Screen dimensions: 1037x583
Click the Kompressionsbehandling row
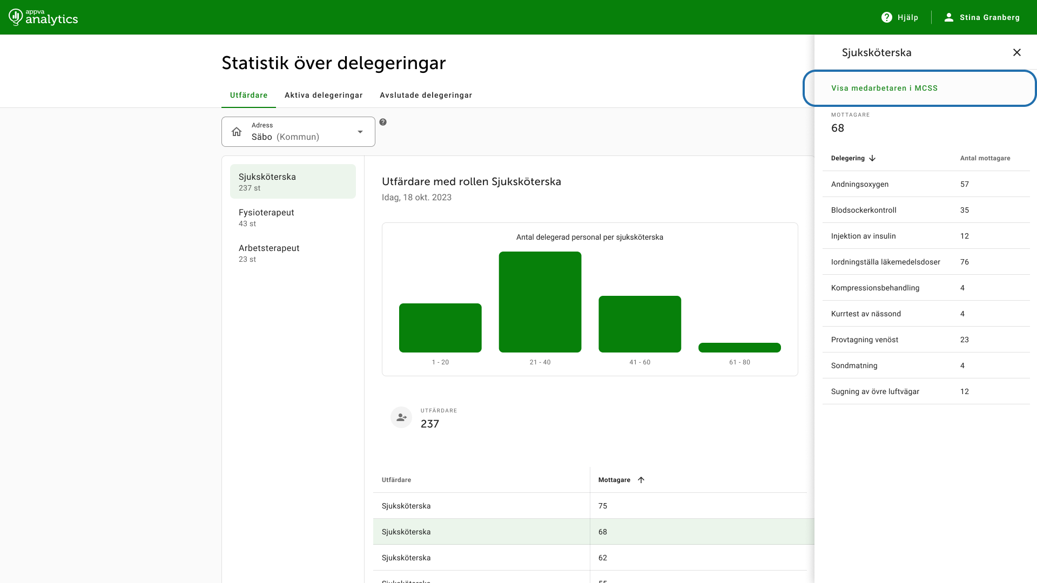(926, 288)
